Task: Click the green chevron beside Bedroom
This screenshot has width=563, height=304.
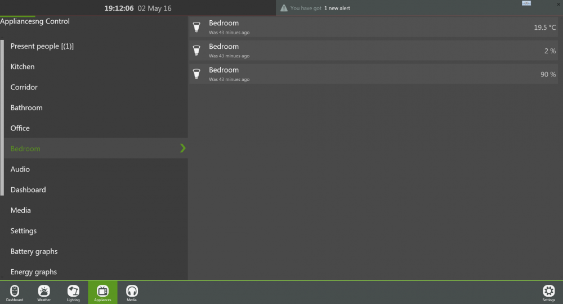Action: pyautogui.click(x=182, y=148)
